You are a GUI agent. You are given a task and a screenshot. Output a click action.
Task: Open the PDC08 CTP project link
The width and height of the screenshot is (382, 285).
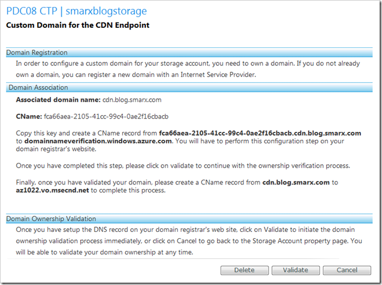click(x=32, y=11)
